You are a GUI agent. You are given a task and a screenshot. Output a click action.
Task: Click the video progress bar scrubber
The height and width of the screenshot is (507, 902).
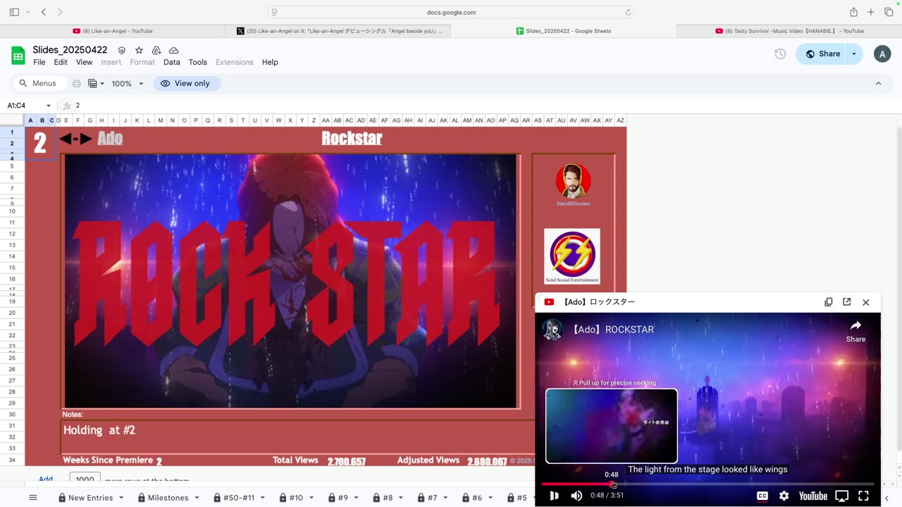click(613, 484)
